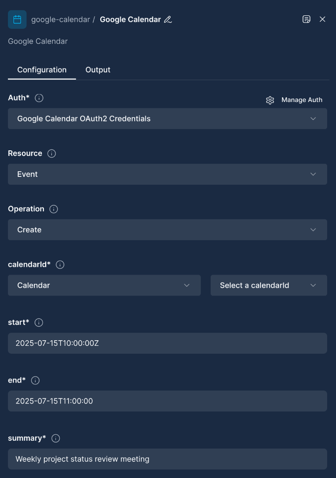The width and height of the screenshot is (336, 478).
Task: Click the Manage Auth gear icon
Action: [x=270, y=100]
